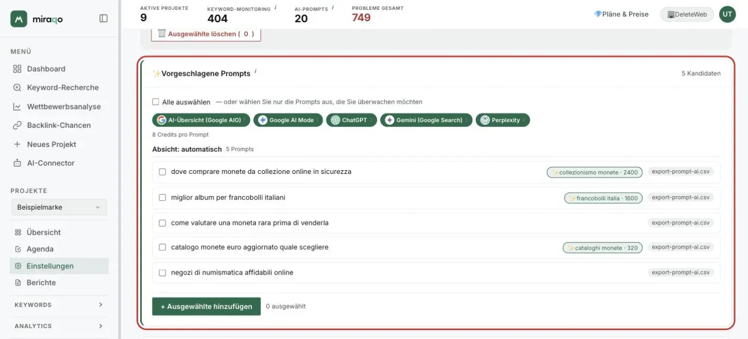
Task: Click the Agenda checklist icon
Action: point(18,249)
